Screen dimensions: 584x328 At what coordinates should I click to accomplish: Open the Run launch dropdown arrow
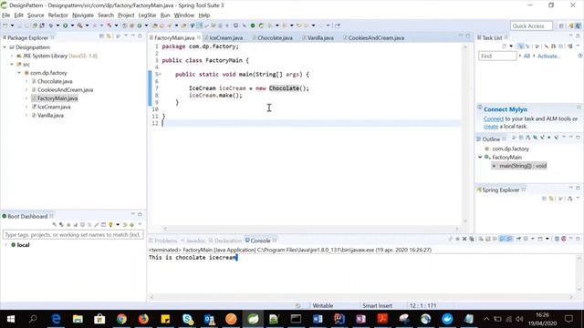72,26
